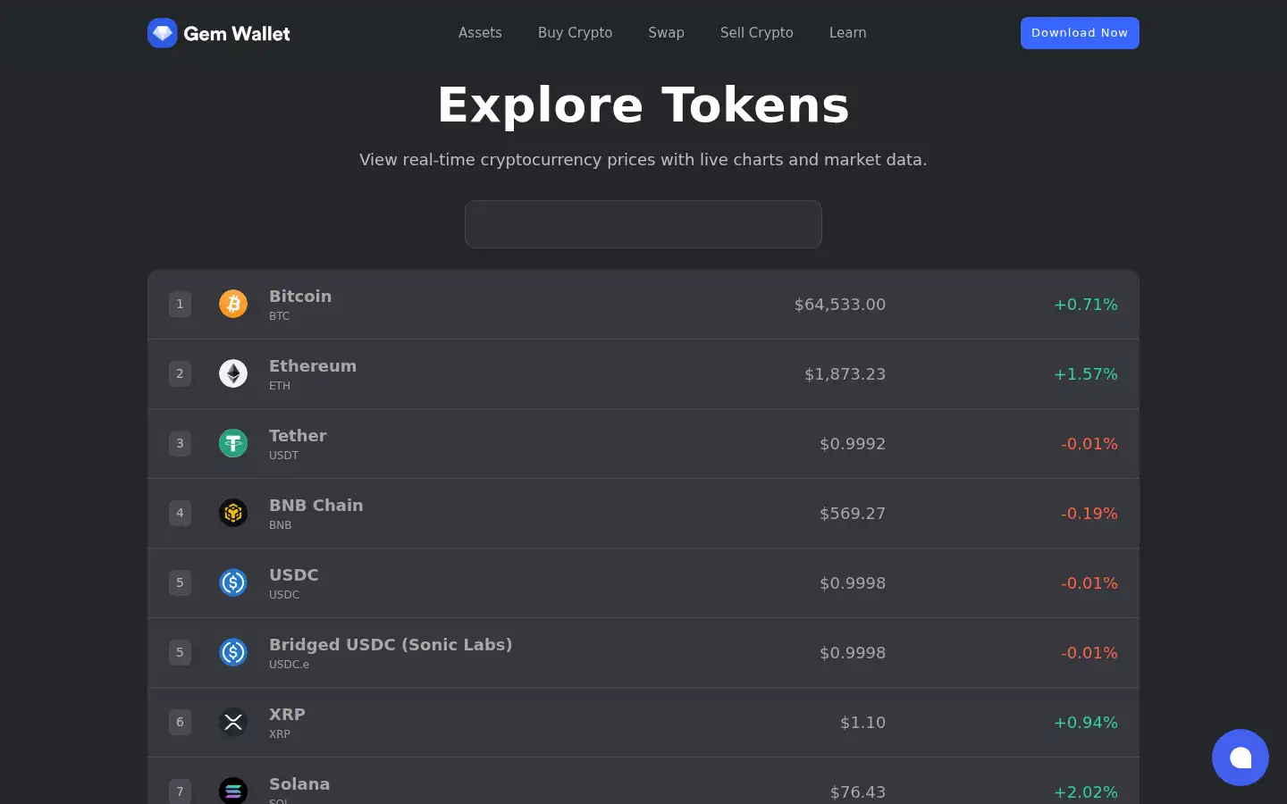The width and height of the screenshot is (1287, 804).
Task: Click the BNB Chain yellow coin icon
Action: [x=233, y=513]
